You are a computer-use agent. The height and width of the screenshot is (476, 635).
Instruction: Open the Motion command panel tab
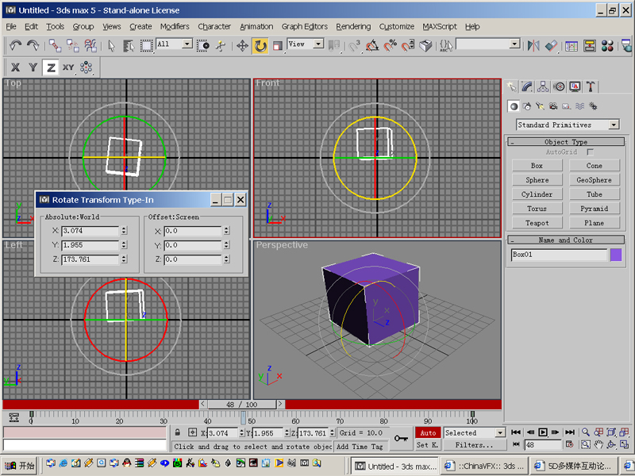click(559, 86)
